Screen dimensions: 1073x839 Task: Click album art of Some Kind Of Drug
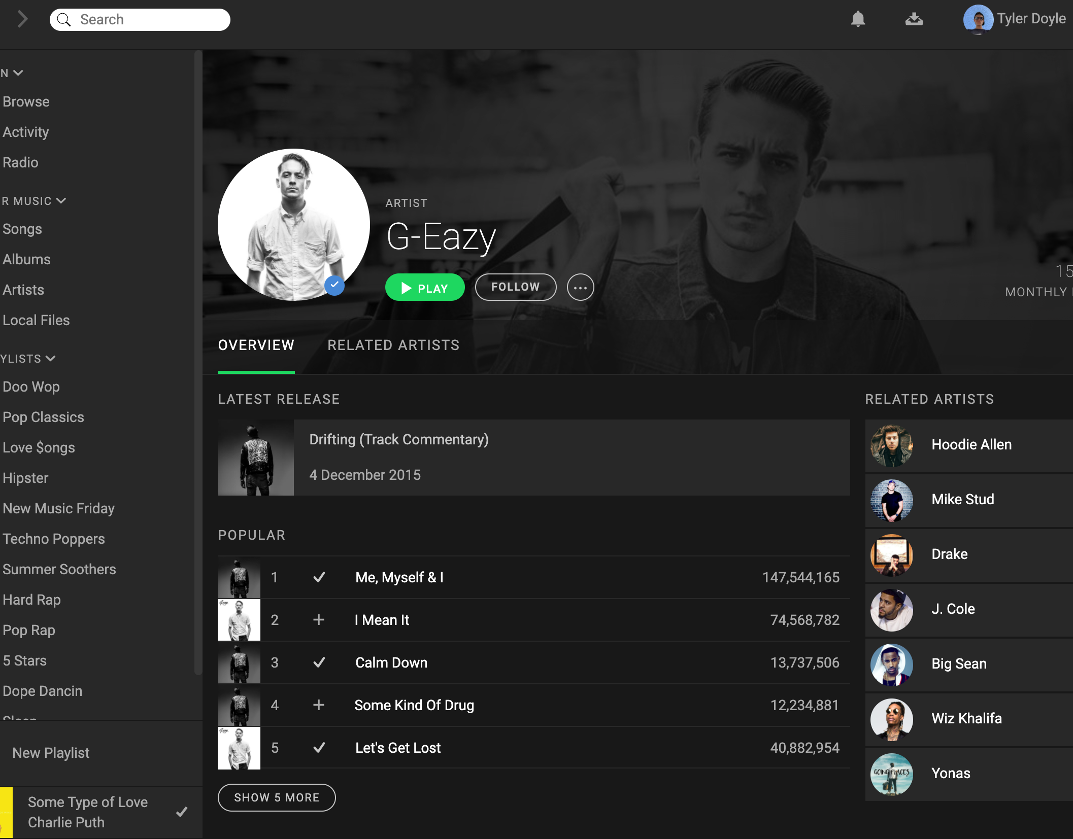click(x=239, y=705)
